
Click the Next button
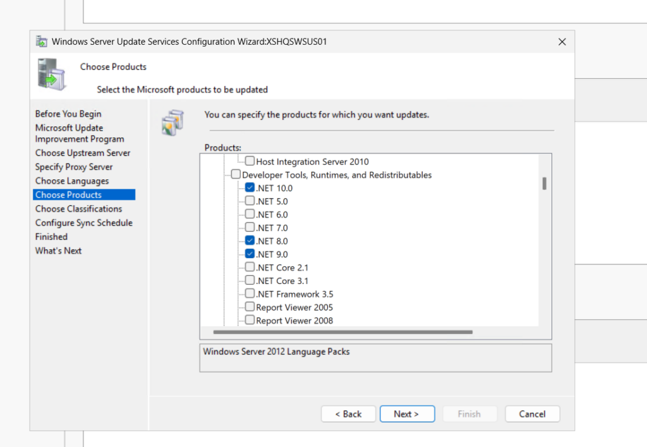[407, 414]
